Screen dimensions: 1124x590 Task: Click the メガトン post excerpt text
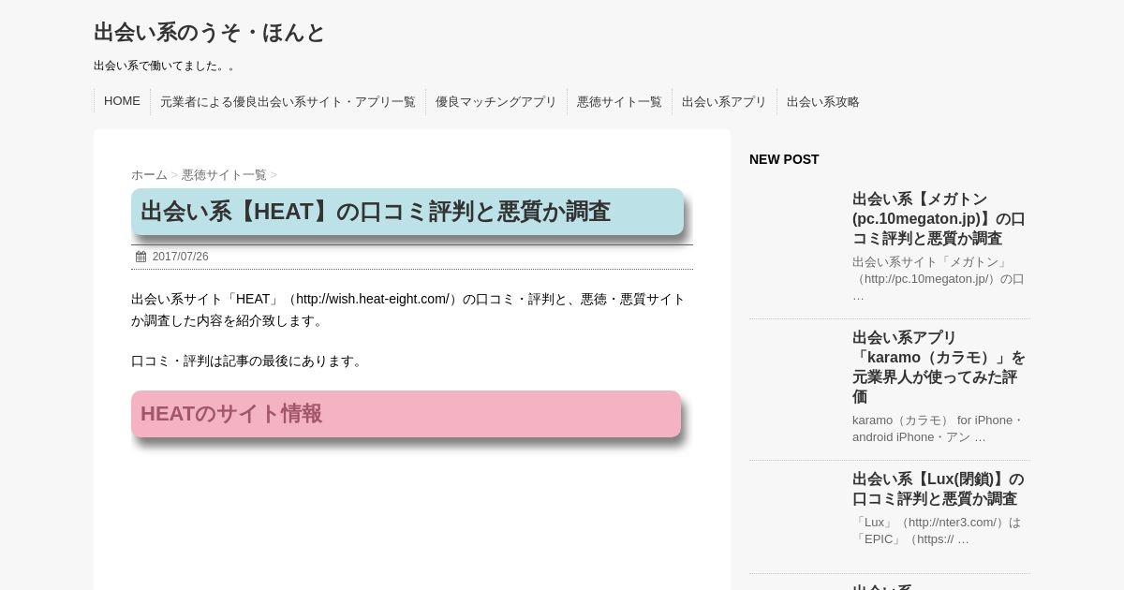point(939,278)
